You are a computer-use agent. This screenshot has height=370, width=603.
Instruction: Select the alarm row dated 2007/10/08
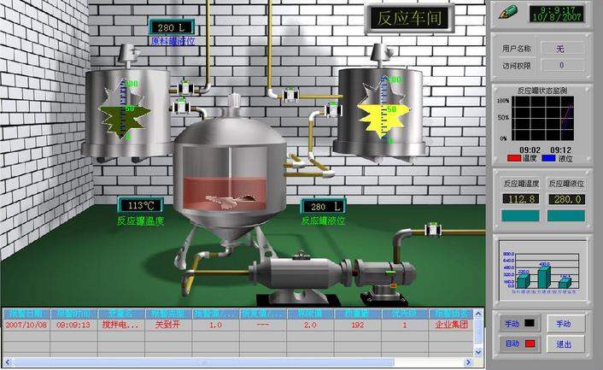239,326
